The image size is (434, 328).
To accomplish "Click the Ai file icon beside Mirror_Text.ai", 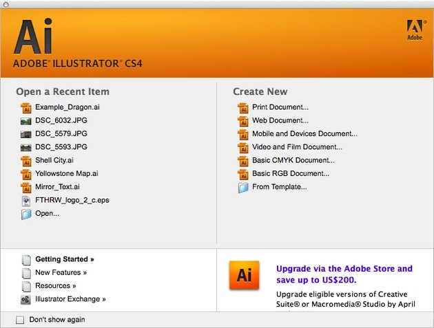I will pyautogui.click(x=26, y=187).
